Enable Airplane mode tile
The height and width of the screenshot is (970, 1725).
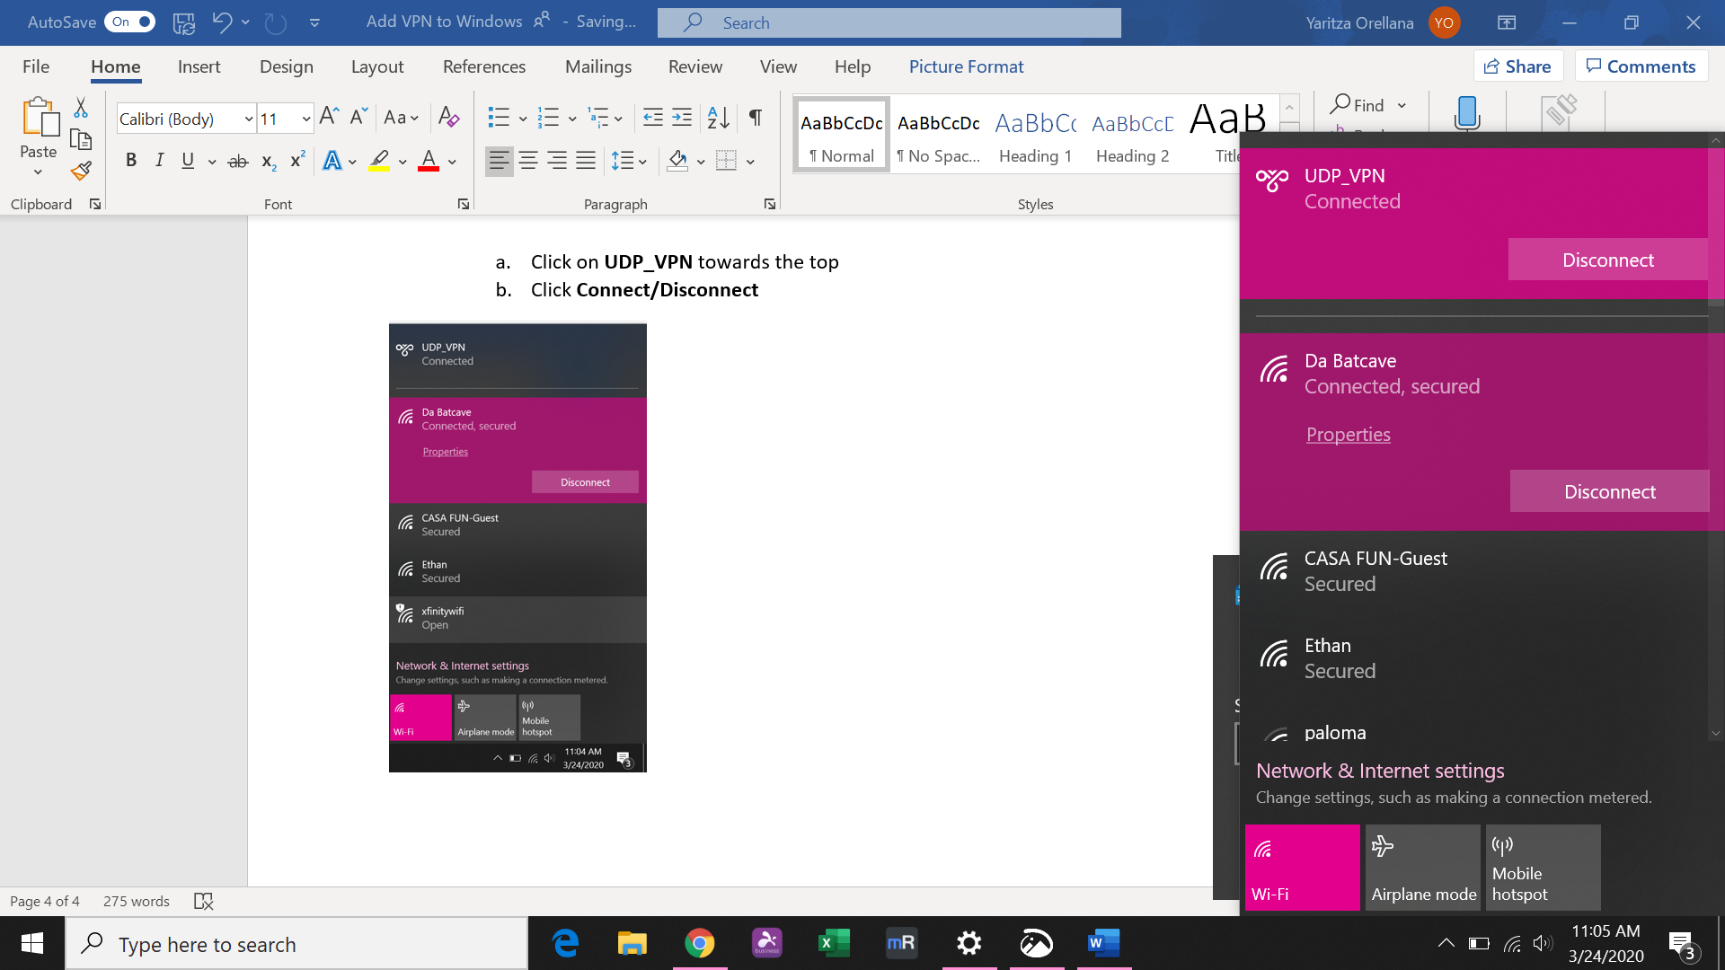click(x=1422, y=867)
